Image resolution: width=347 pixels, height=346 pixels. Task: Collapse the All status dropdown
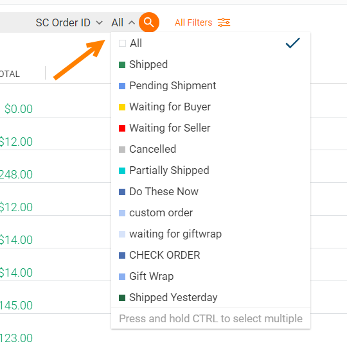(x=123, y=22)
